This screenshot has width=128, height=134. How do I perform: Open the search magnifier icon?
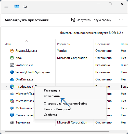click(25, 7)
